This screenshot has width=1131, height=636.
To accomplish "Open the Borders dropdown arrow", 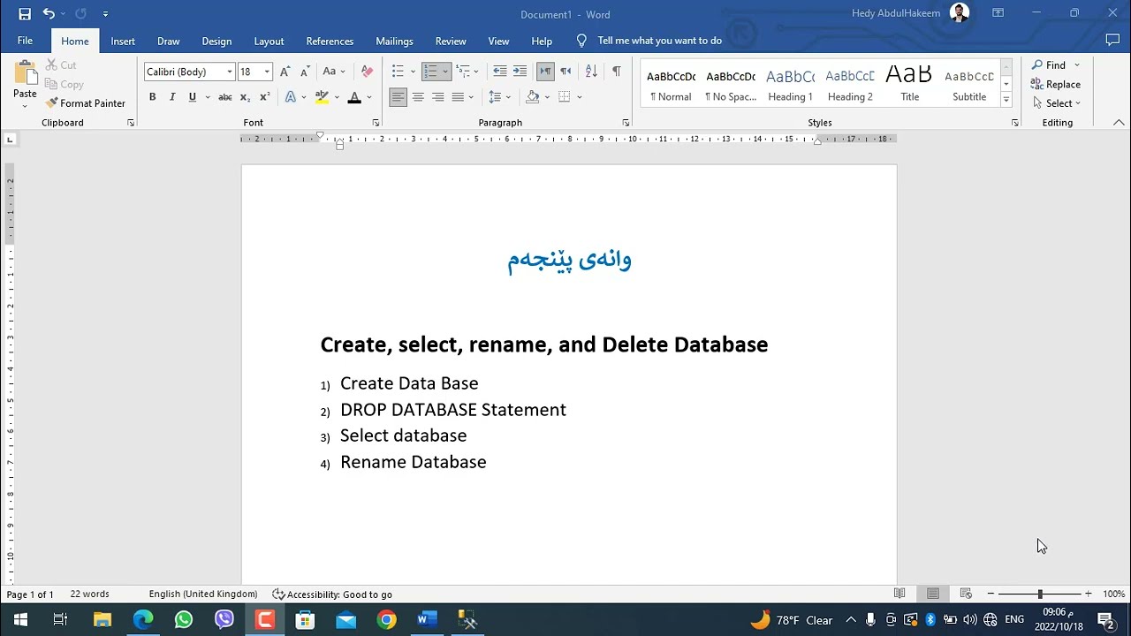I will 580,97.
